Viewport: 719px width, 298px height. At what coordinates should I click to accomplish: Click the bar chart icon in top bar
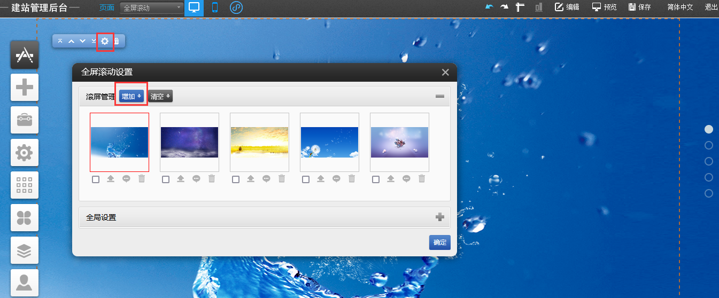click(x=538, y=7)
